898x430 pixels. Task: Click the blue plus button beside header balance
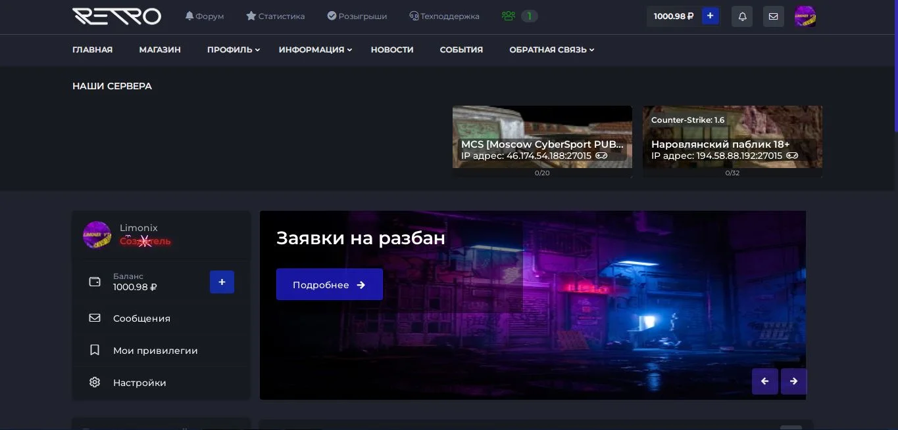point(710,16)
